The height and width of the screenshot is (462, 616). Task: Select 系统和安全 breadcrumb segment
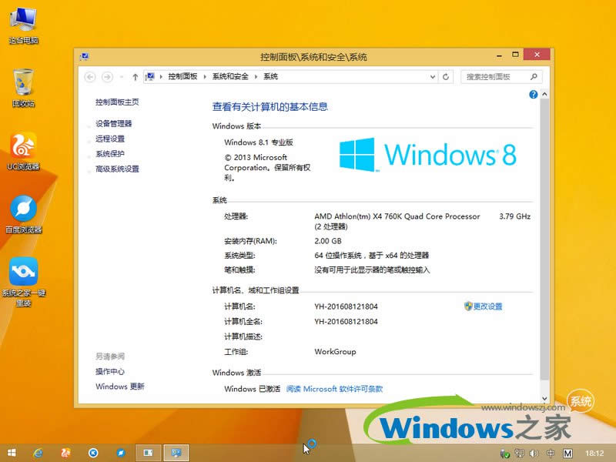(x=230, y=76)
